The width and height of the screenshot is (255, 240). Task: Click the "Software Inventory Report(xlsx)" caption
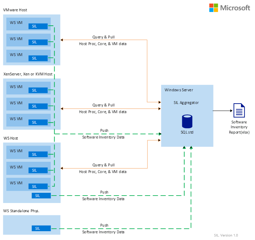tap(239, 127)
